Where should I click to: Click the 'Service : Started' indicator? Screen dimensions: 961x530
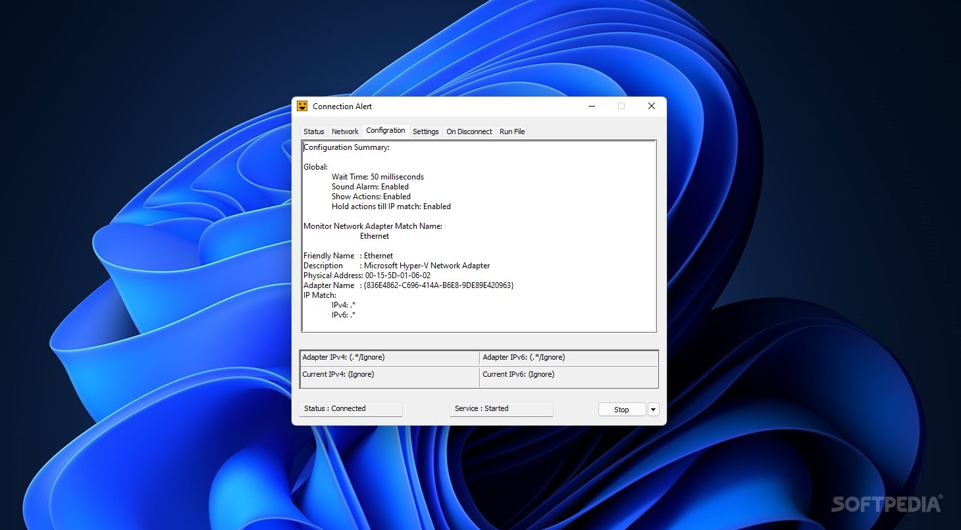point(502,409)
